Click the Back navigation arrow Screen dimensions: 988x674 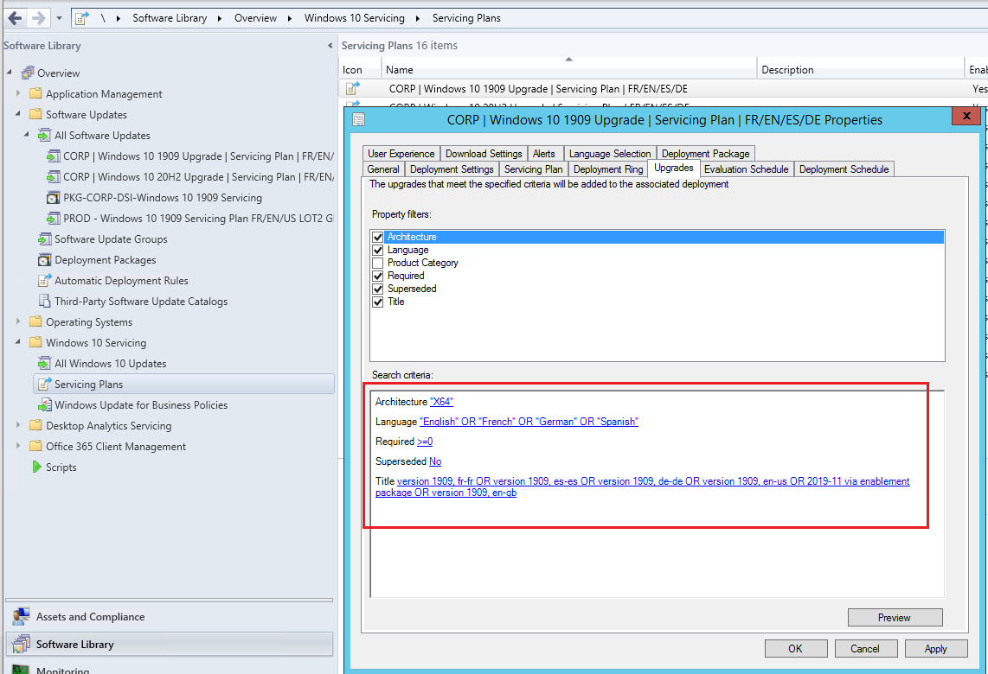[15, 17]
